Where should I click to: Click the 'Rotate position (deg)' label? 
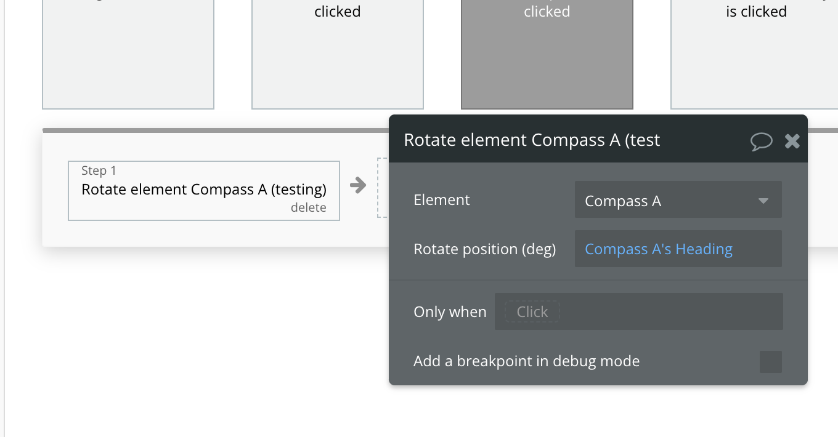click(x=484, y=249)
